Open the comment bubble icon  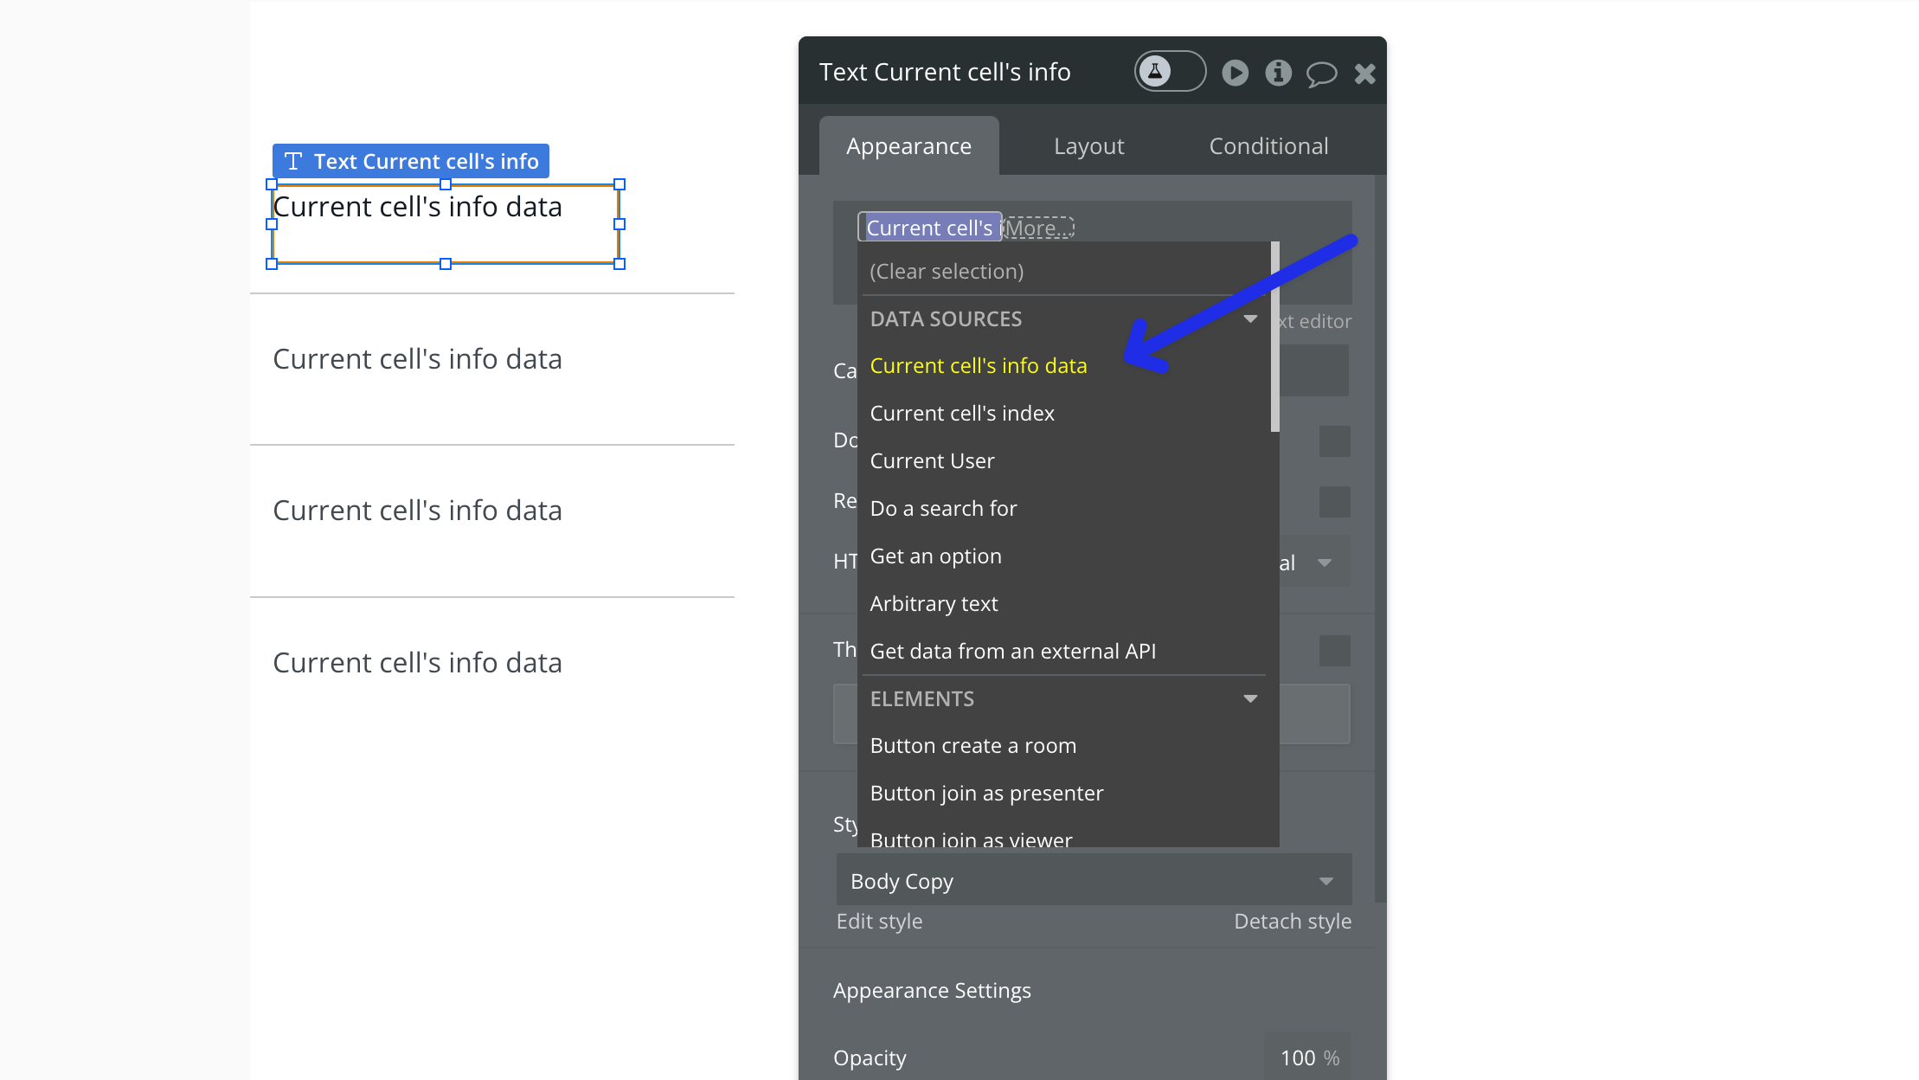1321,74
